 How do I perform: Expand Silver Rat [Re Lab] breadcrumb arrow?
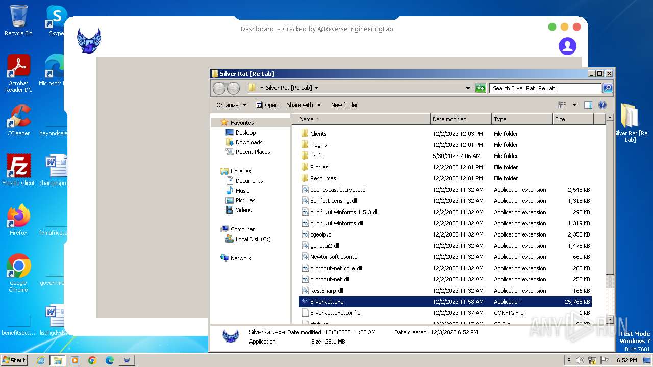pos(316,88)
